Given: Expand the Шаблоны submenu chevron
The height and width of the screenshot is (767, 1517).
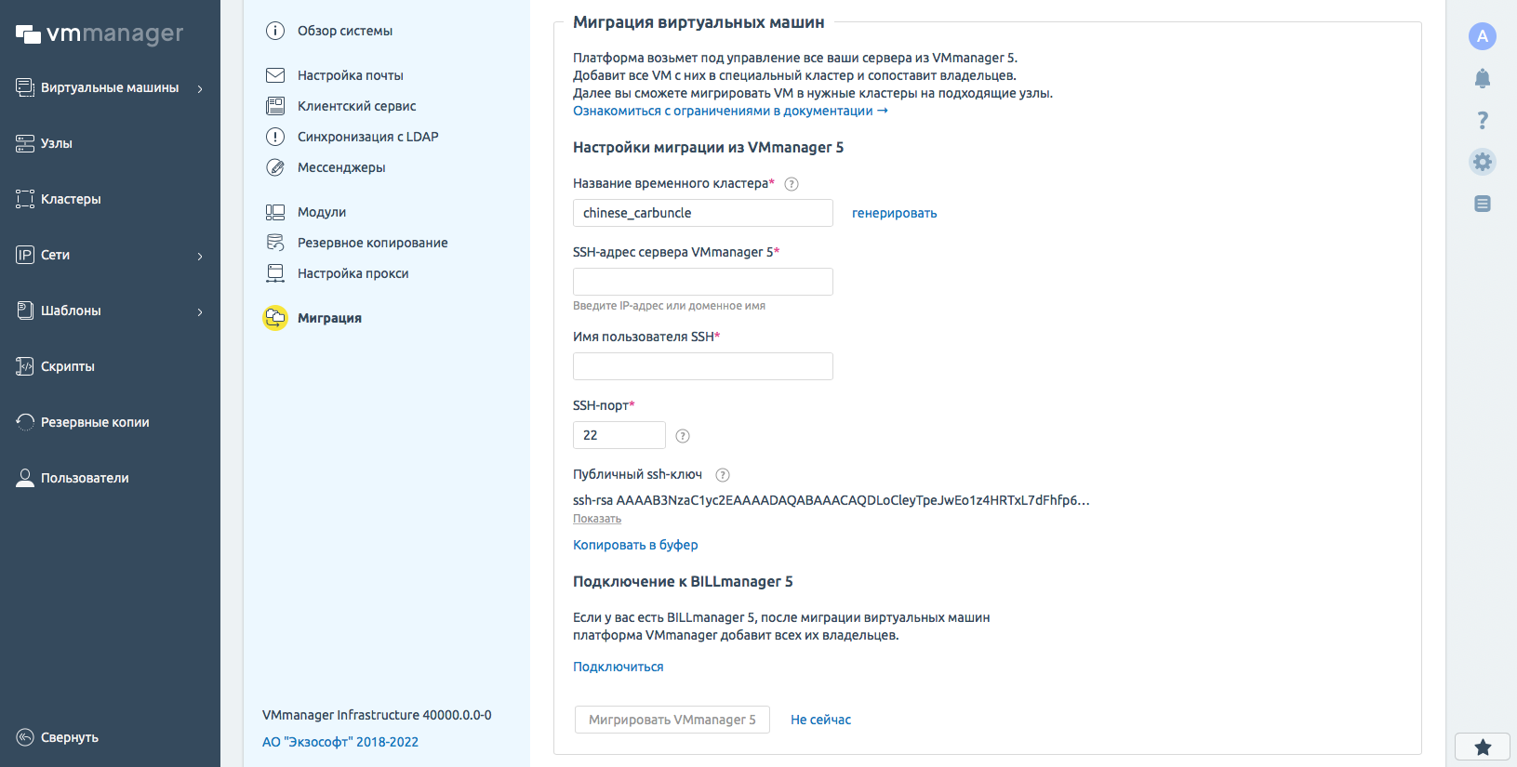Looking at the screenshot, I should pyautogui.click(x=200, y=311).
